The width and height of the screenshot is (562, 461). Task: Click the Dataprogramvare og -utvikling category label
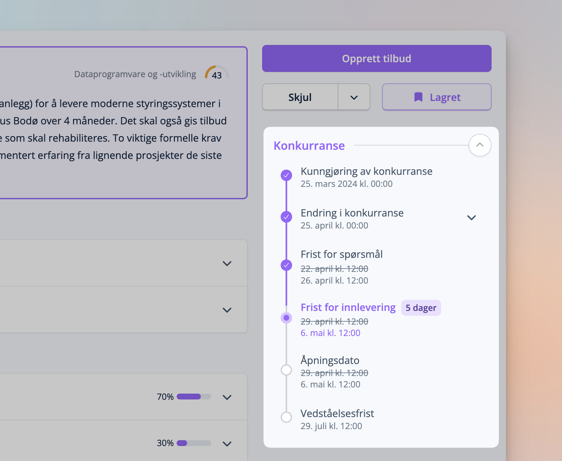[x=135, y=74]
